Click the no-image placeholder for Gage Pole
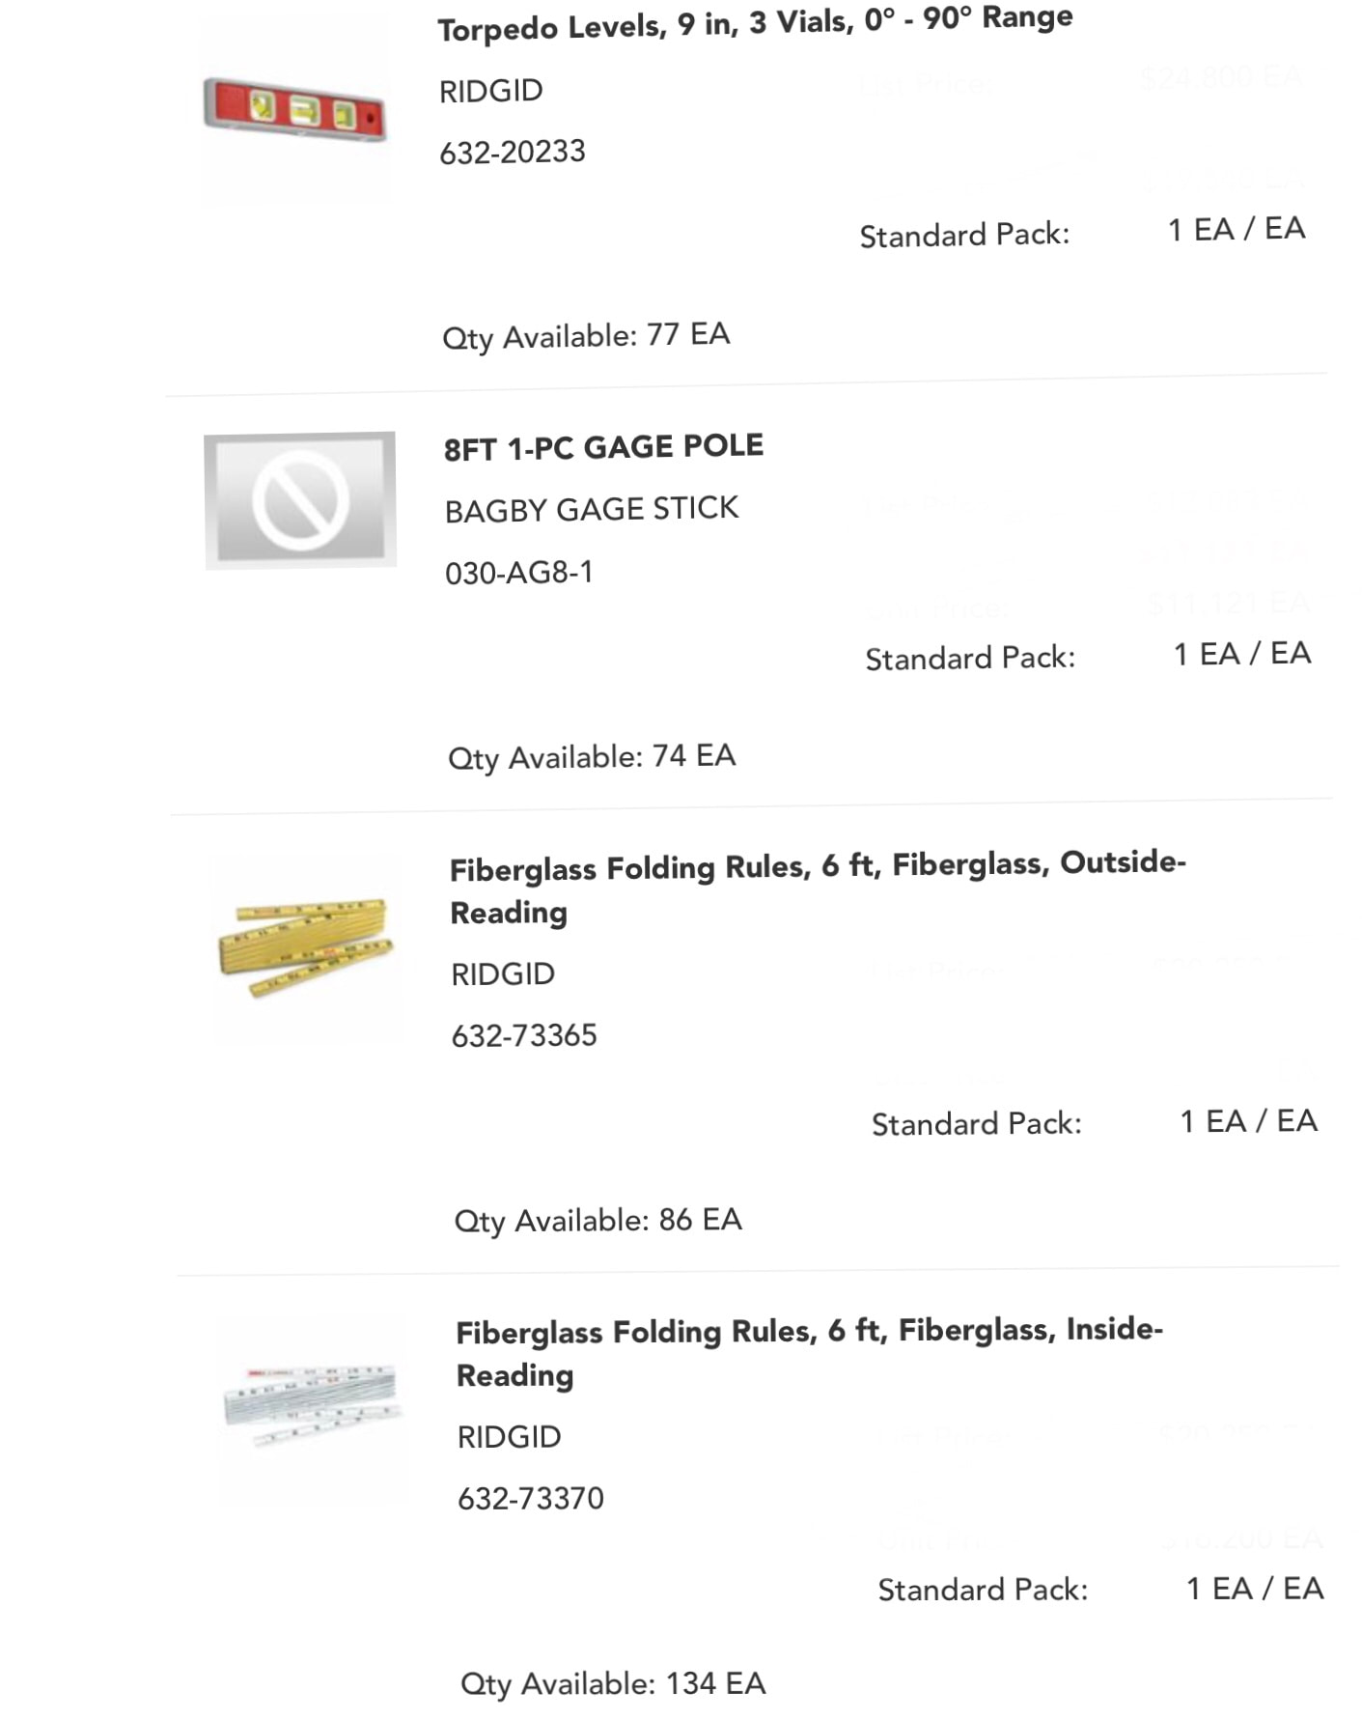The height and width of the screenshot is (1720, 1362). 300,499
